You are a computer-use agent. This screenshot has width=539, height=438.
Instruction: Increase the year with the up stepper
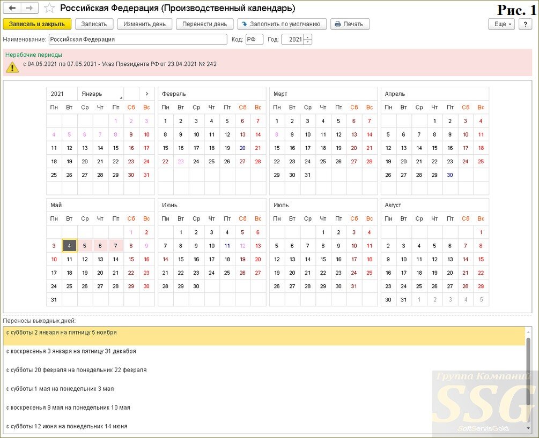(x=308, y=37)
